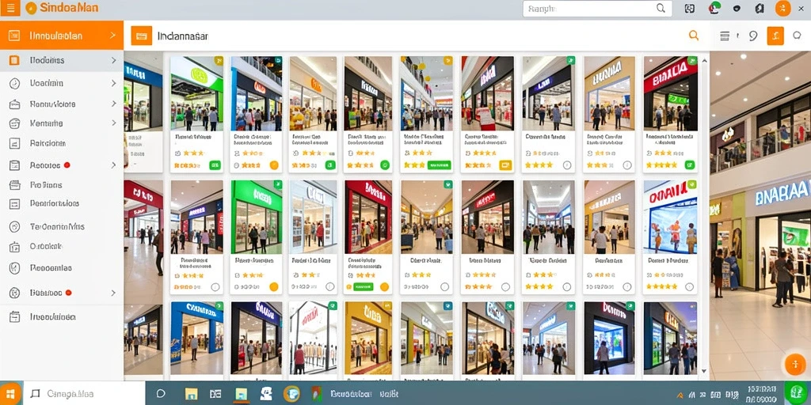Open the Pro fitons sidebar item
The width and height of the screenshot is (811, 405).
pos(62,185)
